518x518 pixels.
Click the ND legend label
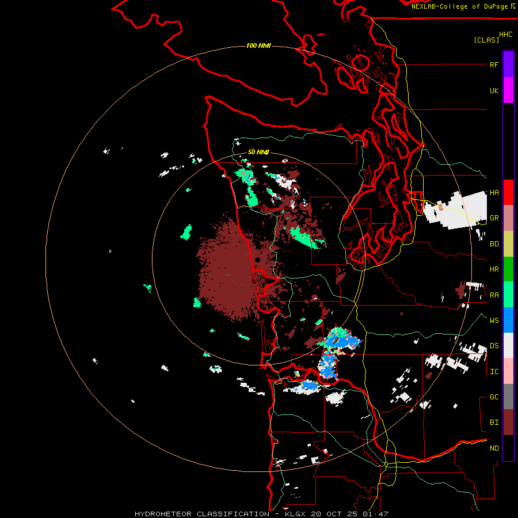pos(494,448)
